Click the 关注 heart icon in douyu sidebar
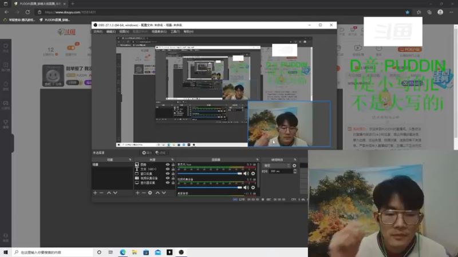The image size is (458, 257). (6, 48)
